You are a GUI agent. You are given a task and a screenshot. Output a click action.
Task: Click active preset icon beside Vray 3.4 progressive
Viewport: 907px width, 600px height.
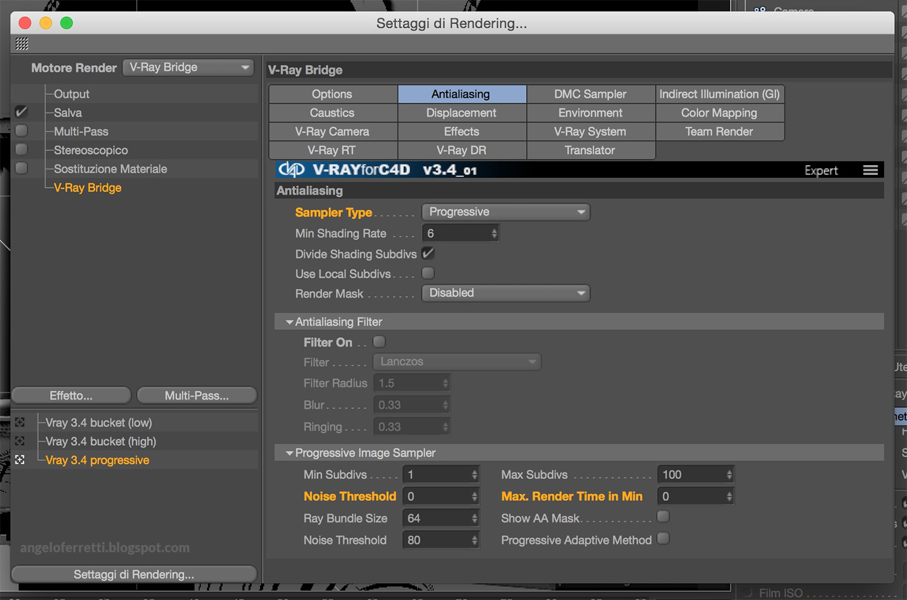point(20,460)
